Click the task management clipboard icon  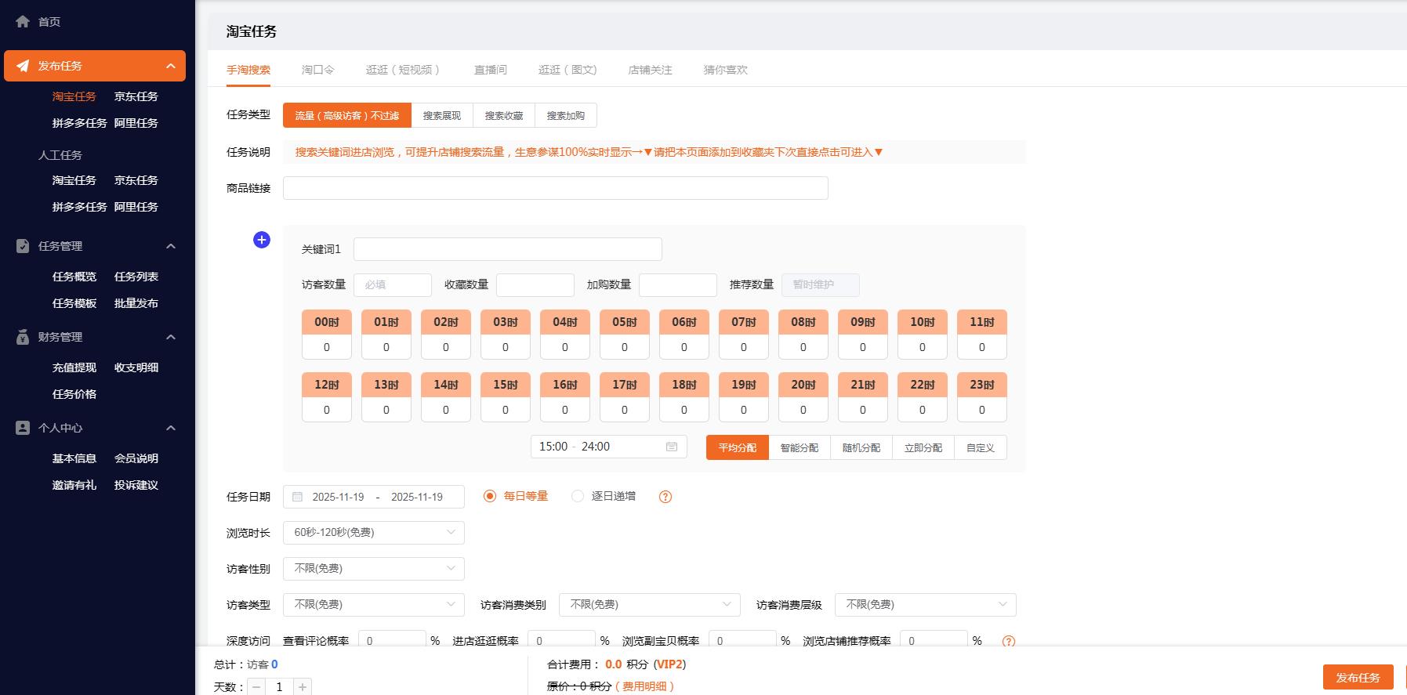point(23,246)
